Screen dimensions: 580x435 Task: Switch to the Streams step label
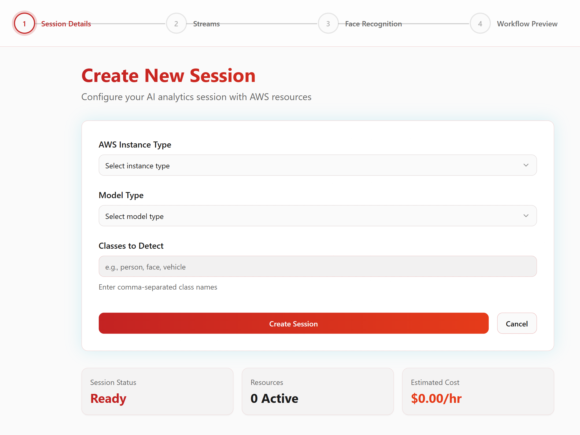[206, 24]
